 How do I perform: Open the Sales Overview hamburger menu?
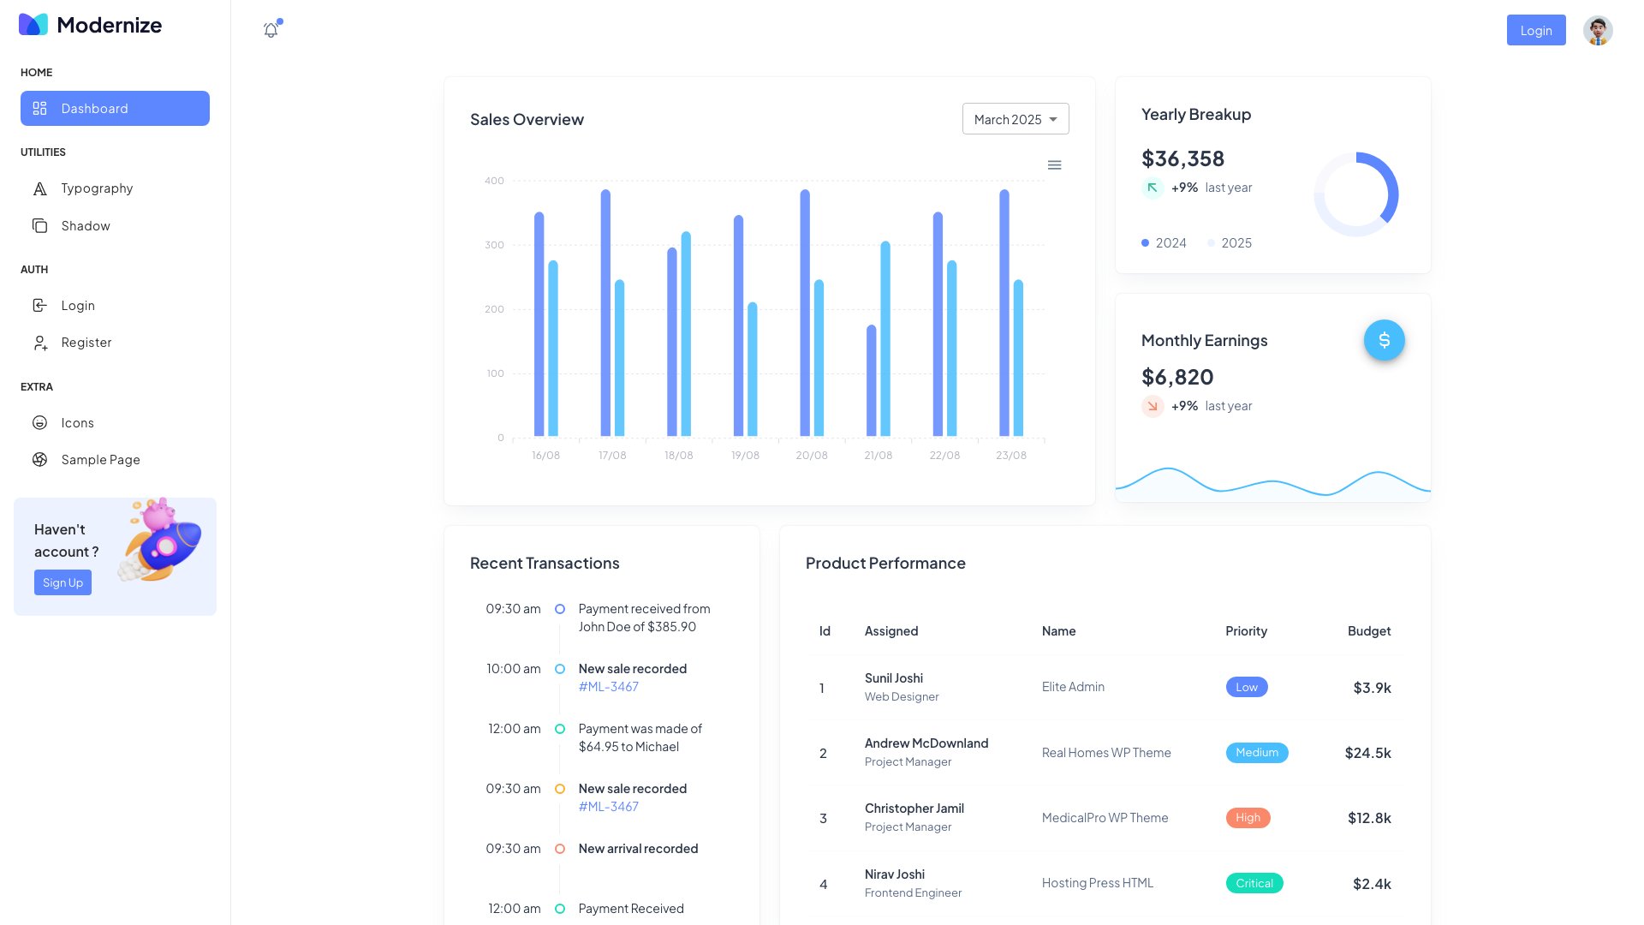1054,164
